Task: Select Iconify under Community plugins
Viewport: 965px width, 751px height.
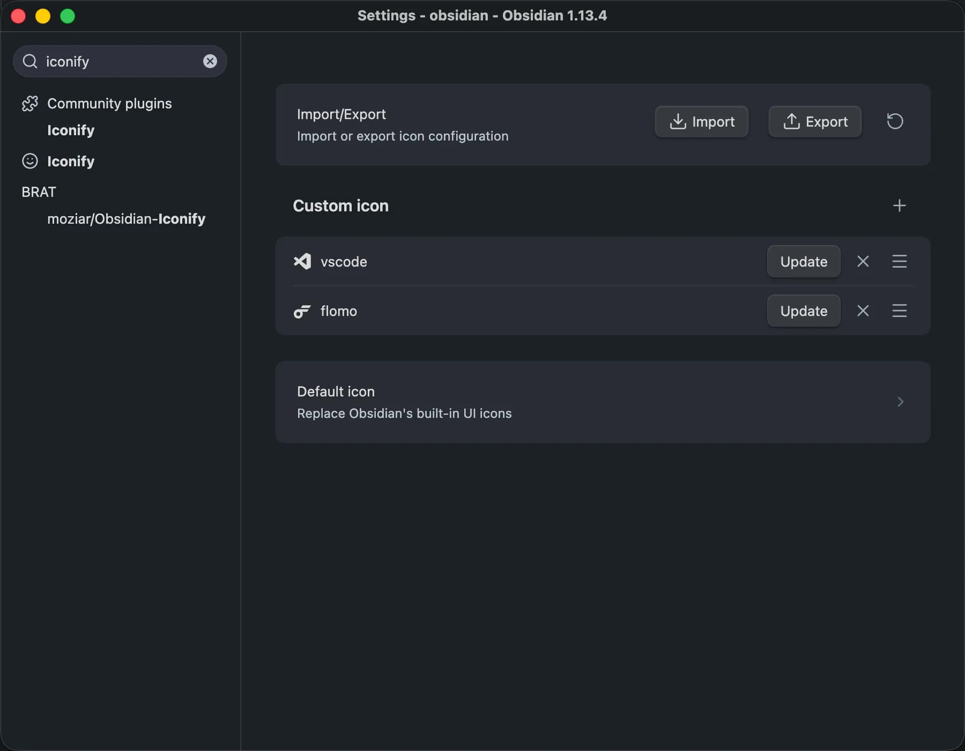Action: pyautogui.click(x=71, y=130)
